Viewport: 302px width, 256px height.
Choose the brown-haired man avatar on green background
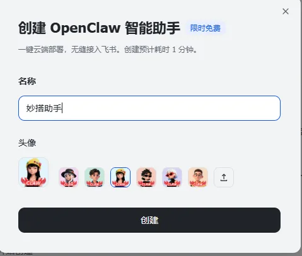pyautogui.click(x=95, y=177)
